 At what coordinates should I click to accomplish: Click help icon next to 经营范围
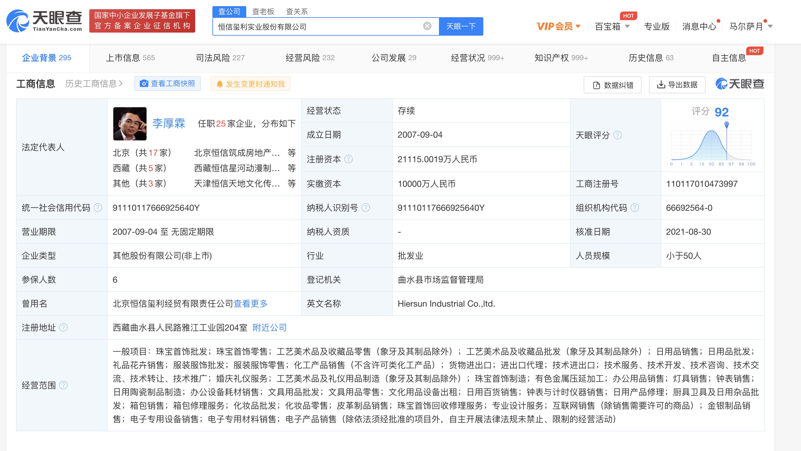coord(63,385)
